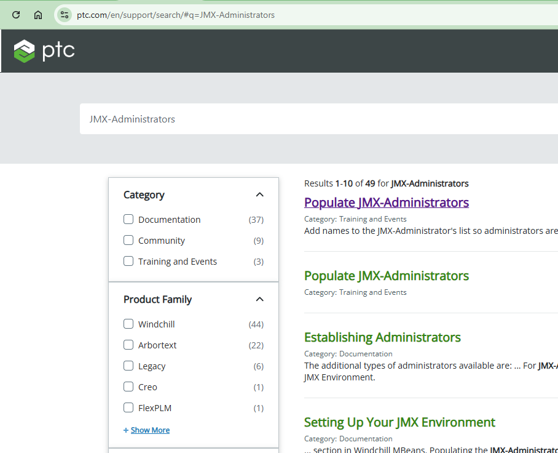Reload the page with browser refresh icon
558x453 pixels.
coord(16,15)
